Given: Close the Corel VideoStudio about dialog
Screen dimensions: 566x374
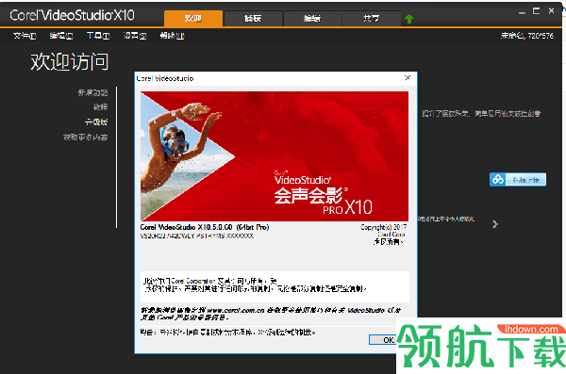Looking at the screenshot, I should (408, 78).
